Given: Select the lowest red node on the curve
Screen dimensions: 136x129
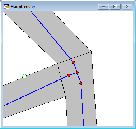Looking at the screenshot, I should point(81,84).
